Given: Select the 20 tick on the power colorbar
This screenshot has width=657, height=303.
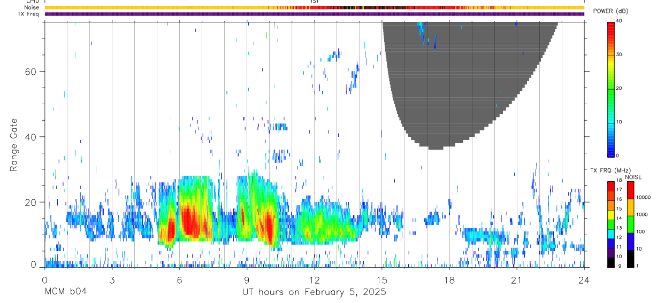Looking at the screenshot, I should 618,88.
